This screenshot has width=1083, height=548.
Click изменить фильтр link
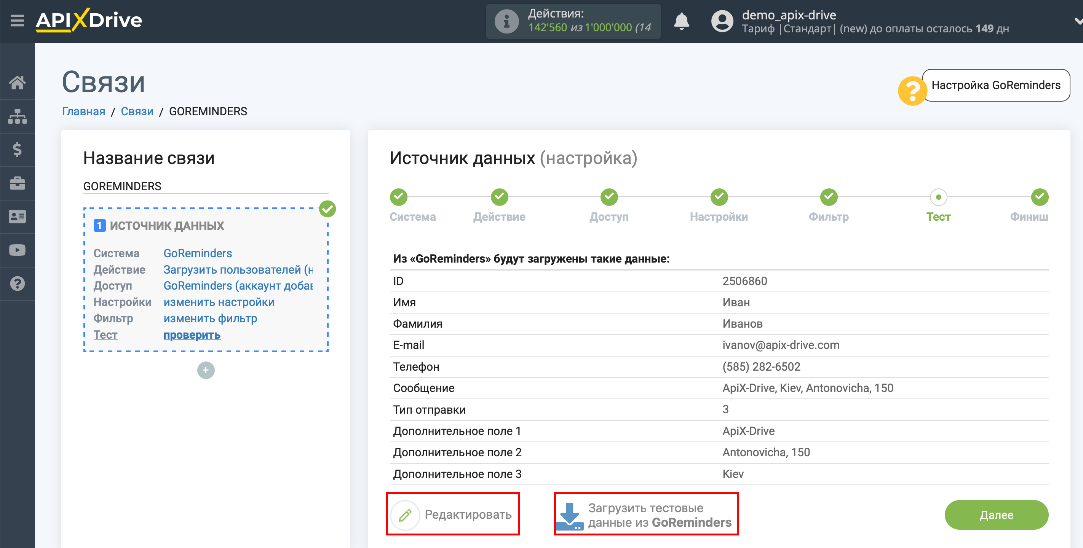click(210, 319)
